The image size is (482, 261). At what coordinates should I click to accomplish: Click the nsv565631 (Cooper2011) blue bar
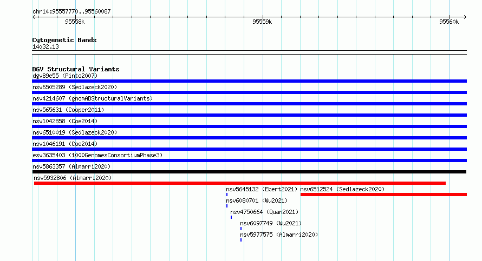click(x=249, y=115)
